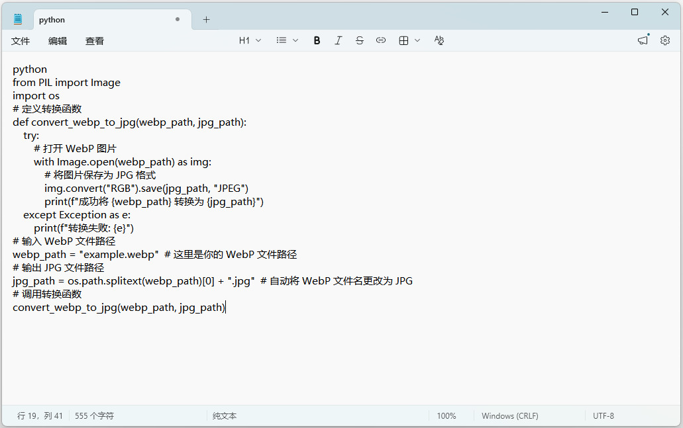The width and height of the screenshot is (683, 428).
Task: Open the 查看 menu
Action: (95, 41)
